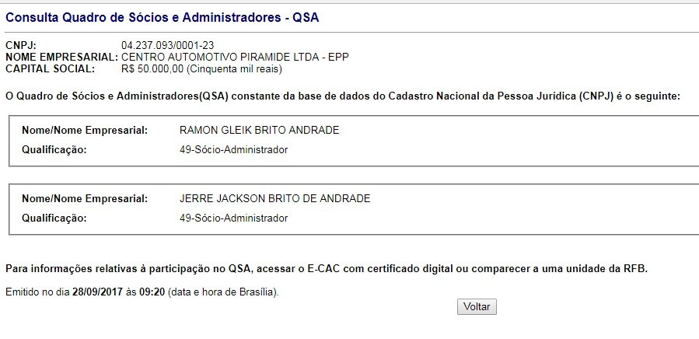Image resolution: width=699 pixels, height=339 pixels.
Task: Click the CNPJ field label
Action: pos(21,46)
